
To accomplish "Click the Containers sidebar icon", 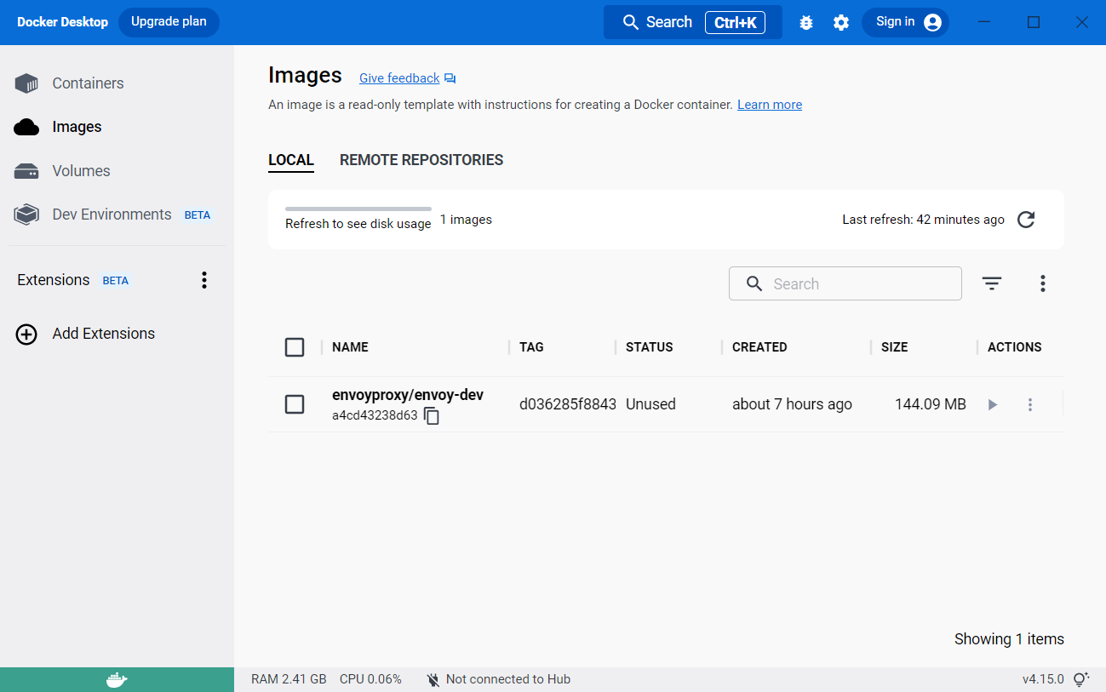I will (x=26, y=83).
